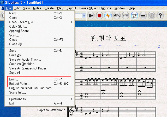The image size is (167, 117).
Task: Click the Play toolbar button
Action: (x=91, y=16)
